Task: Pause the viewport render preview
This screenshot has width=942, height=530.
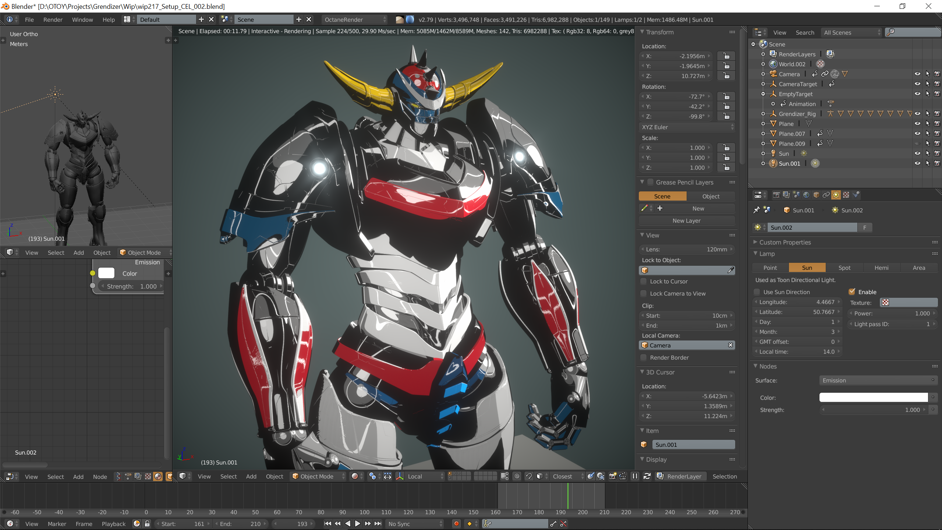Action: 635,476
